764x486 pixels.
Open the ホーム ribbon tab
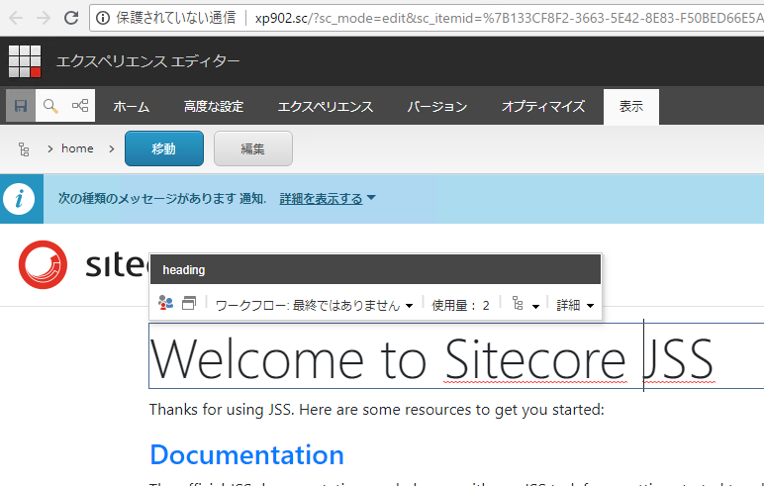[131, 106]
